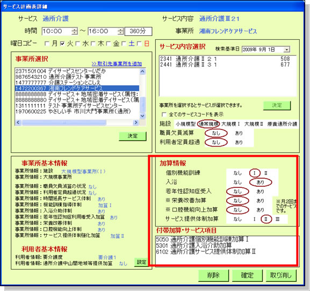Click the 設定 button in 利用者基本情報
Viewport: 310px width, 291px height.
(x=141, y=262)
